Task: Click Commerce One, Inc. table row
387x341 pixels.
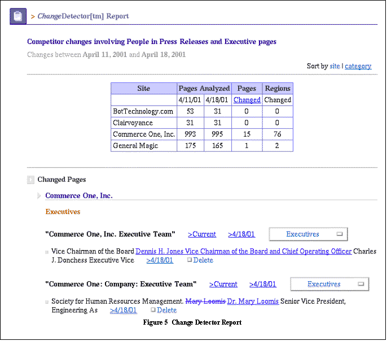Action: tap(202, 134)
